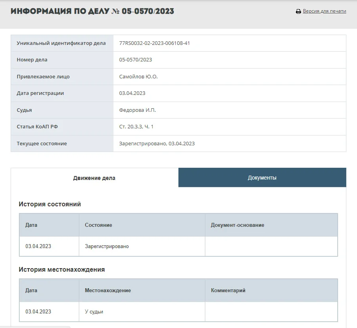Click the unique identifier value 77RS0032-02-2023-006108-41

coord(154,43)
